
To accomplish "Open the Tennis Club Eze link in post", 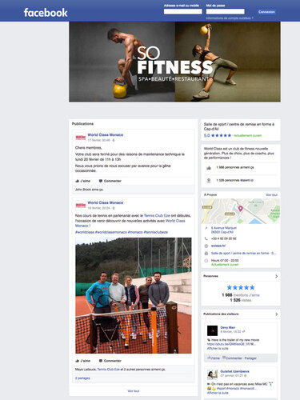I will pos(157,215).
